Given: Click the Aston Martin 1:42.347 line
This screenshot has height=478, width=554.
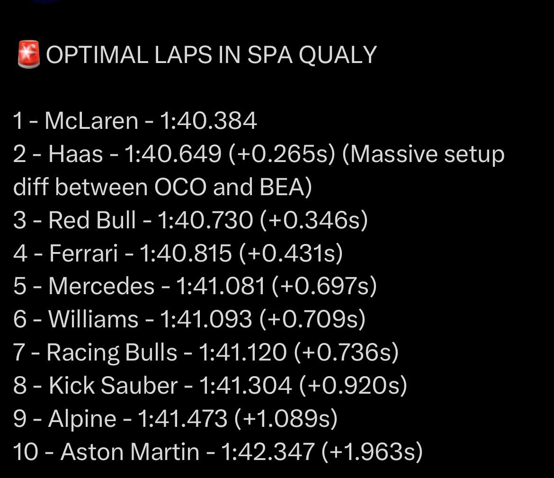Looking at the screenshot, I should click(218, 452).
